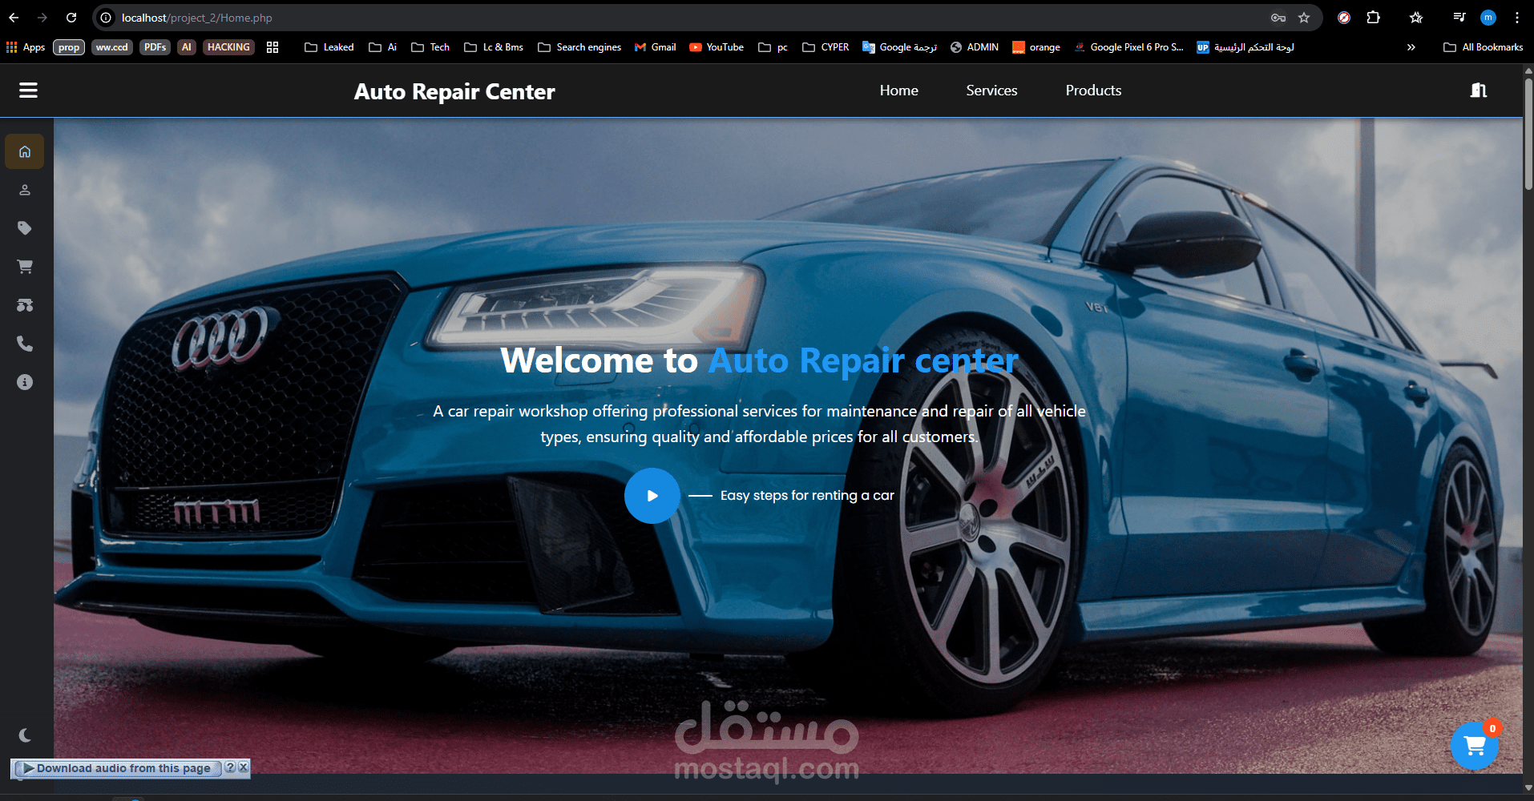Click the price tag sidebar icon
The image size is (1534, 801).
point(25,228)
